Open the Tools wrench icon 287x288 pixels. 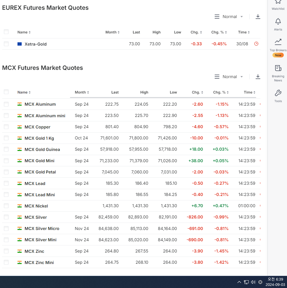(x=278, y=93)
